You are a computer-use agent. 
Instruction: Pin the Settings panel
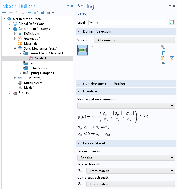(174, 6)
